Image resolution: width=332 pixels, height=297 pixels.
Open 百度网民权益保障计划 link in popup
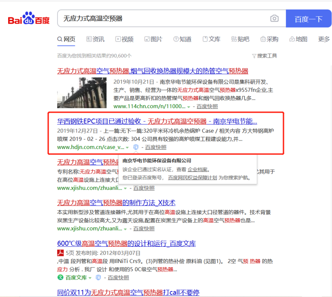(x=193, y=178)
